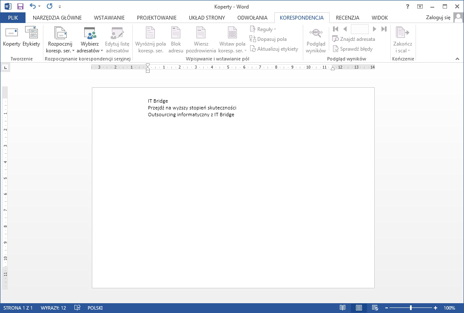Go to previous record arrow
This screenshot has height=313, width=464.
(345, 29)
